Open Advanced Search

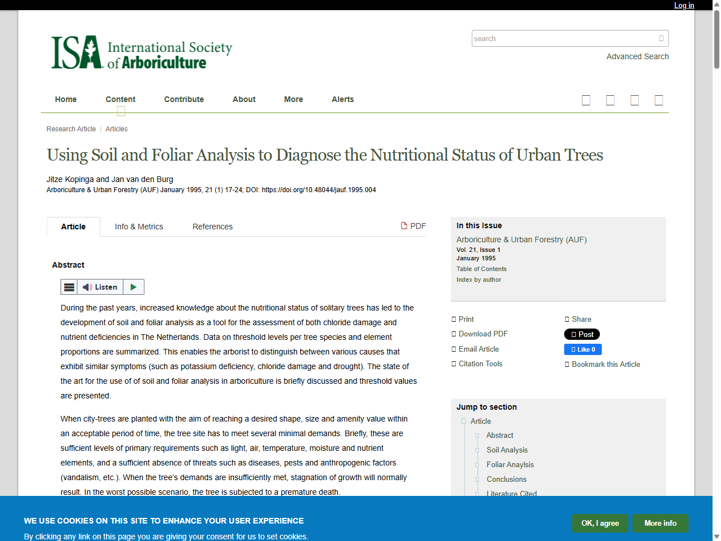637,56
